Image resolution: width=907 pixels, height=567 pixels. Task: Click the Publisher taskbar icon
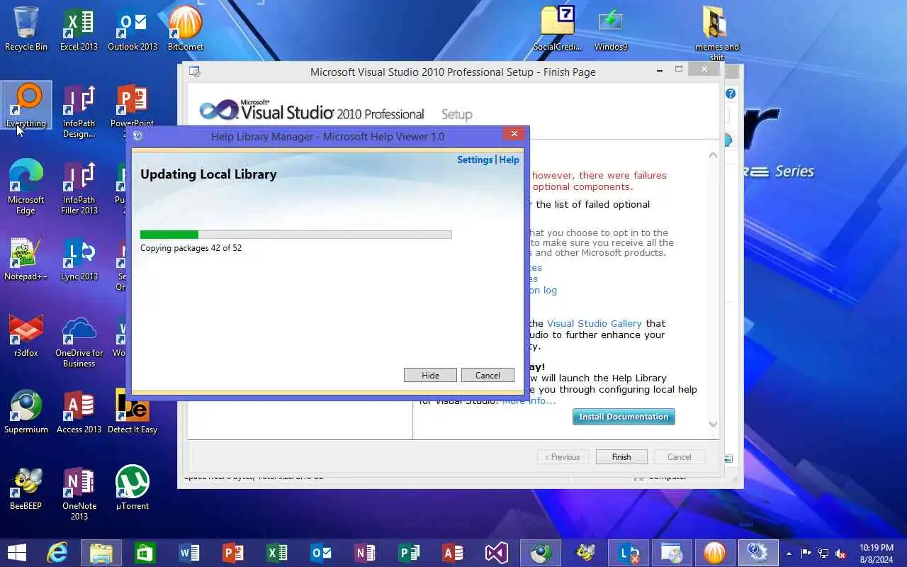click(x=409, y=553)
